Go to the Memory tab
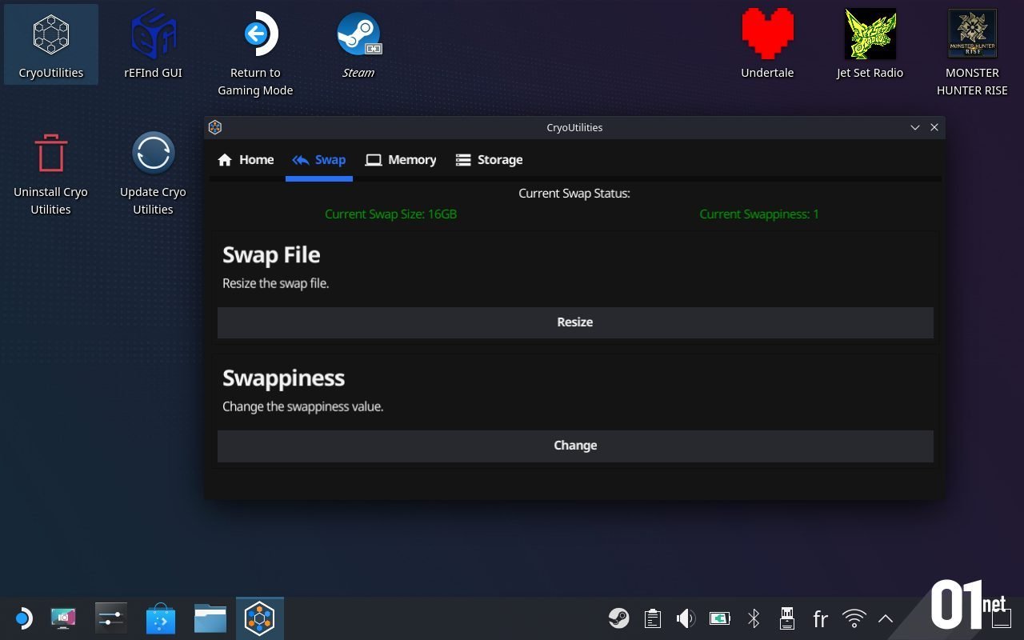Screen dimensions: 1024x640 coord(401,160)
